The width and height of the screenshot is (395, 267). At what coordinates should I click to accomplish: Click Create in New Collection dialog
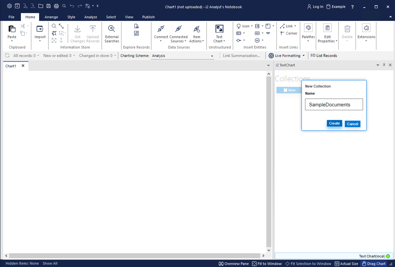[x=334, y=123]
